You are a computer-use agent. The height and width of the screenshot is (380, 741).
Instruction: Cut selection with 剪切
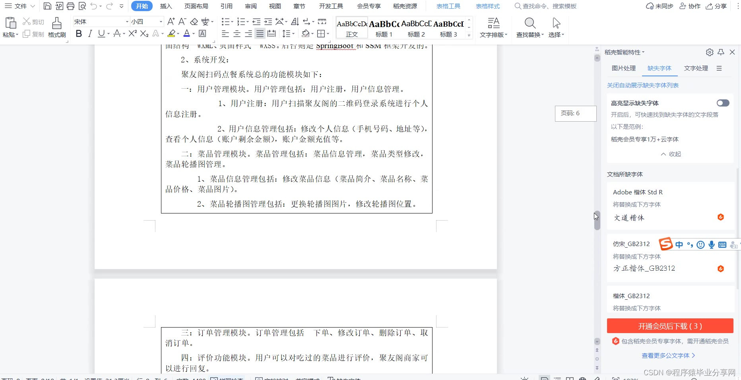(33, 21)
